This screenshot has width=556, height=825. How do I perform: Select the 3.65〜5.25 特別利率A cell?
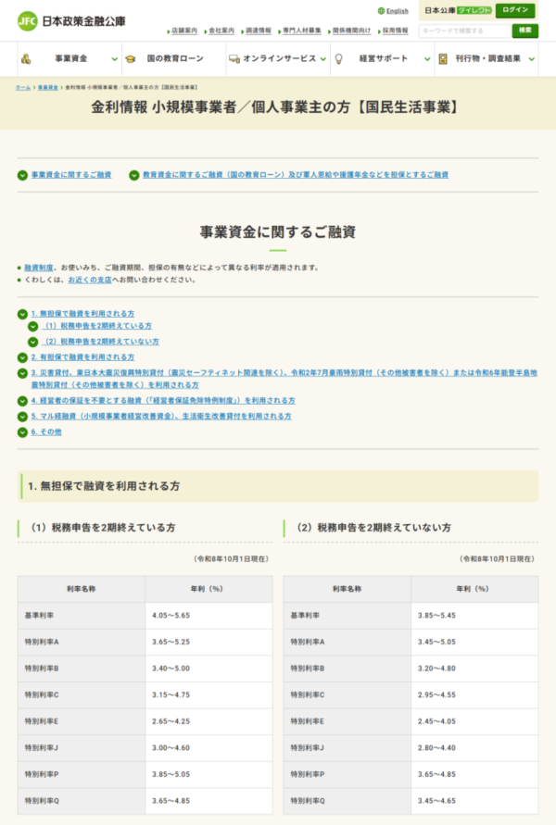[209, 643]
